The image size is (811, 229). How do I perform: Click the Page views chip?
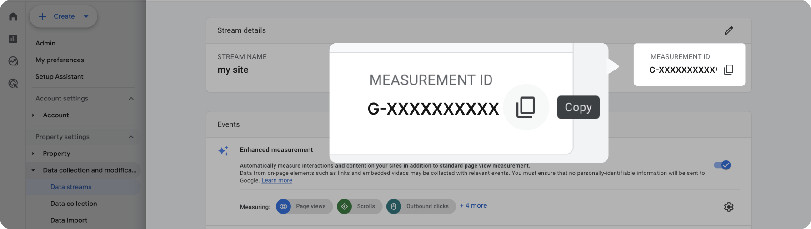(x=304, y=206)
